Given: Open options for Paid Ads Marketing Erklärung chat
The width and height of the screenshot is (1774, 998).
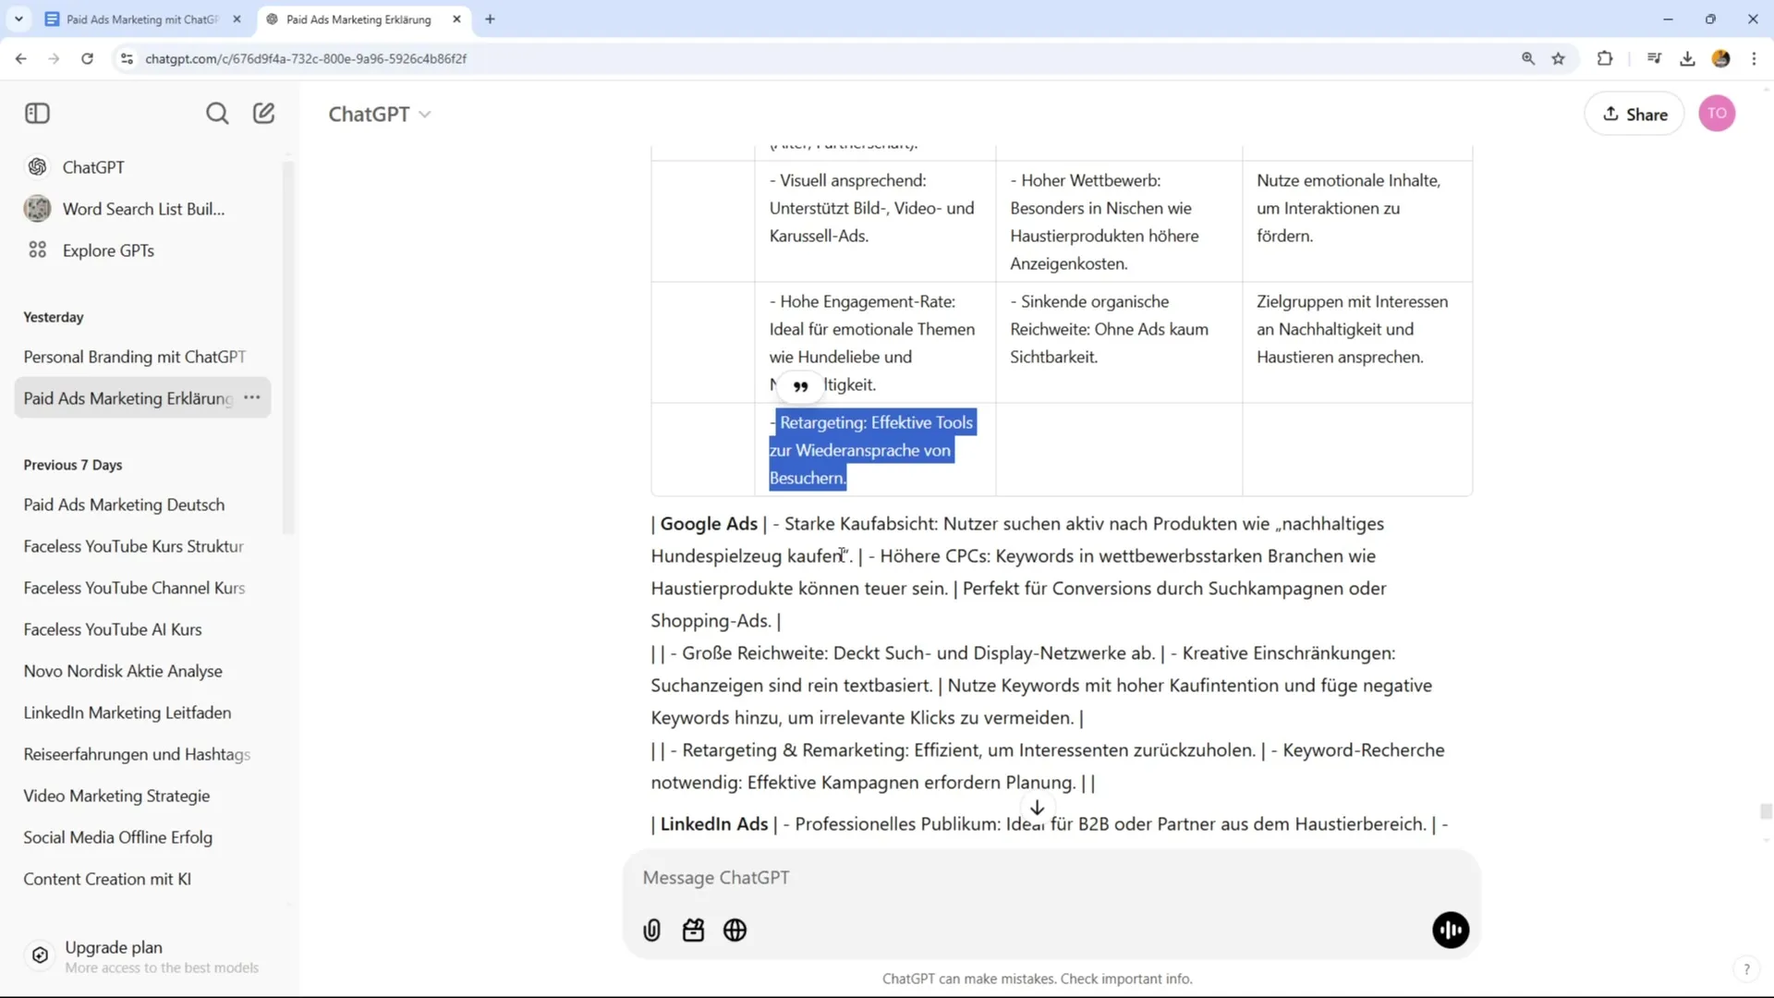Looking at the screenshot, I should click(x=252, y=397).
